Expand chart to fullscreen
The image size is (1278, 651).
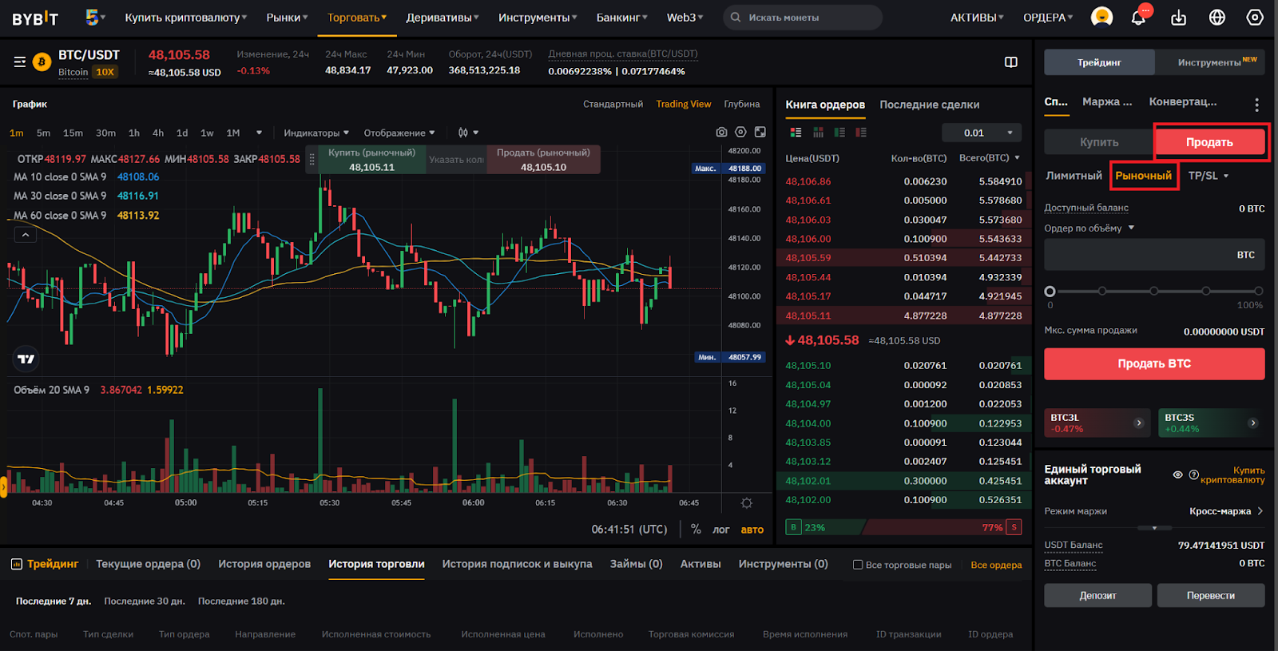[760, 133]
